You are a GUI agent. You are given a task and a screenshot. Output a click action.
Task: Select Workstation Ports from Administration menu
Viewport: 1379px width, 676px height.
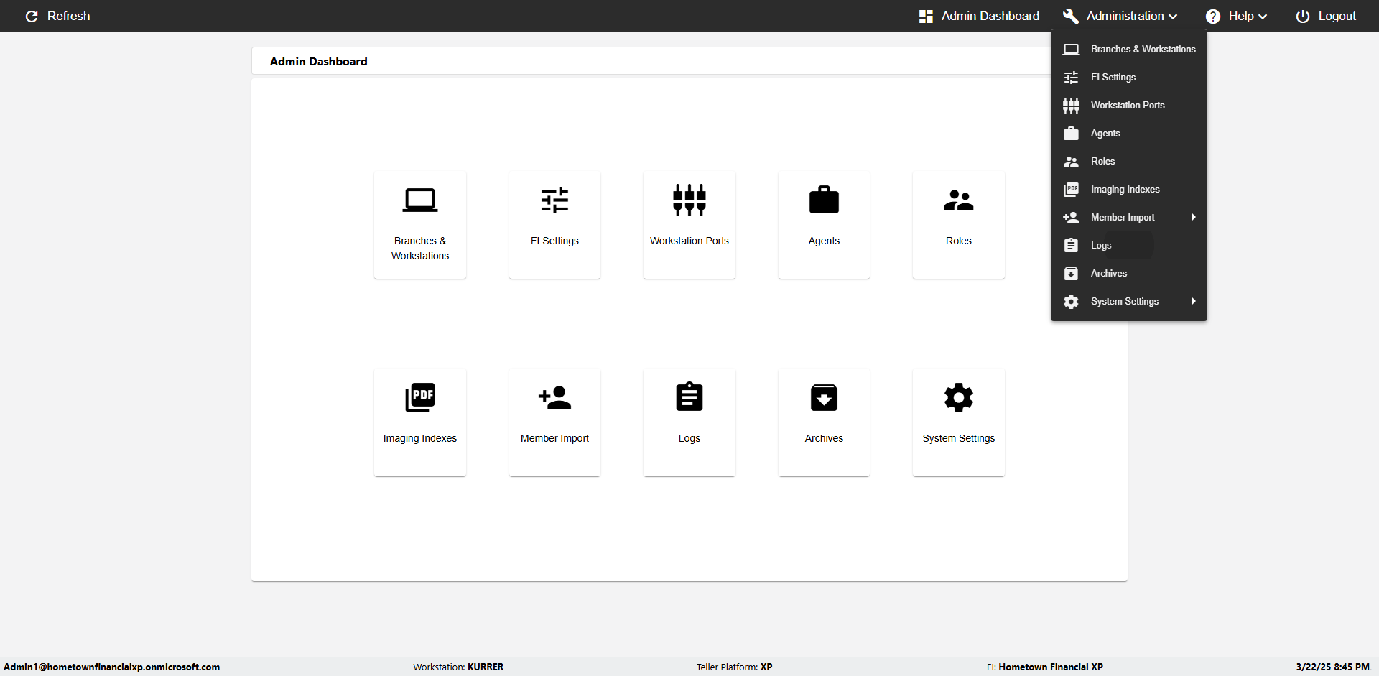point(1129,105)
